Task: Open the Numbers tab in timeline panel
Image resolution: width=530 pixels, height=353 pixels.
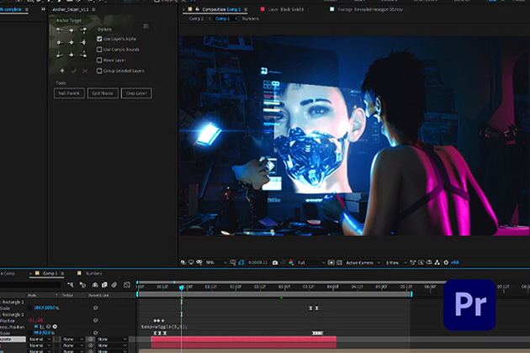Action: [x=94, y=273]
